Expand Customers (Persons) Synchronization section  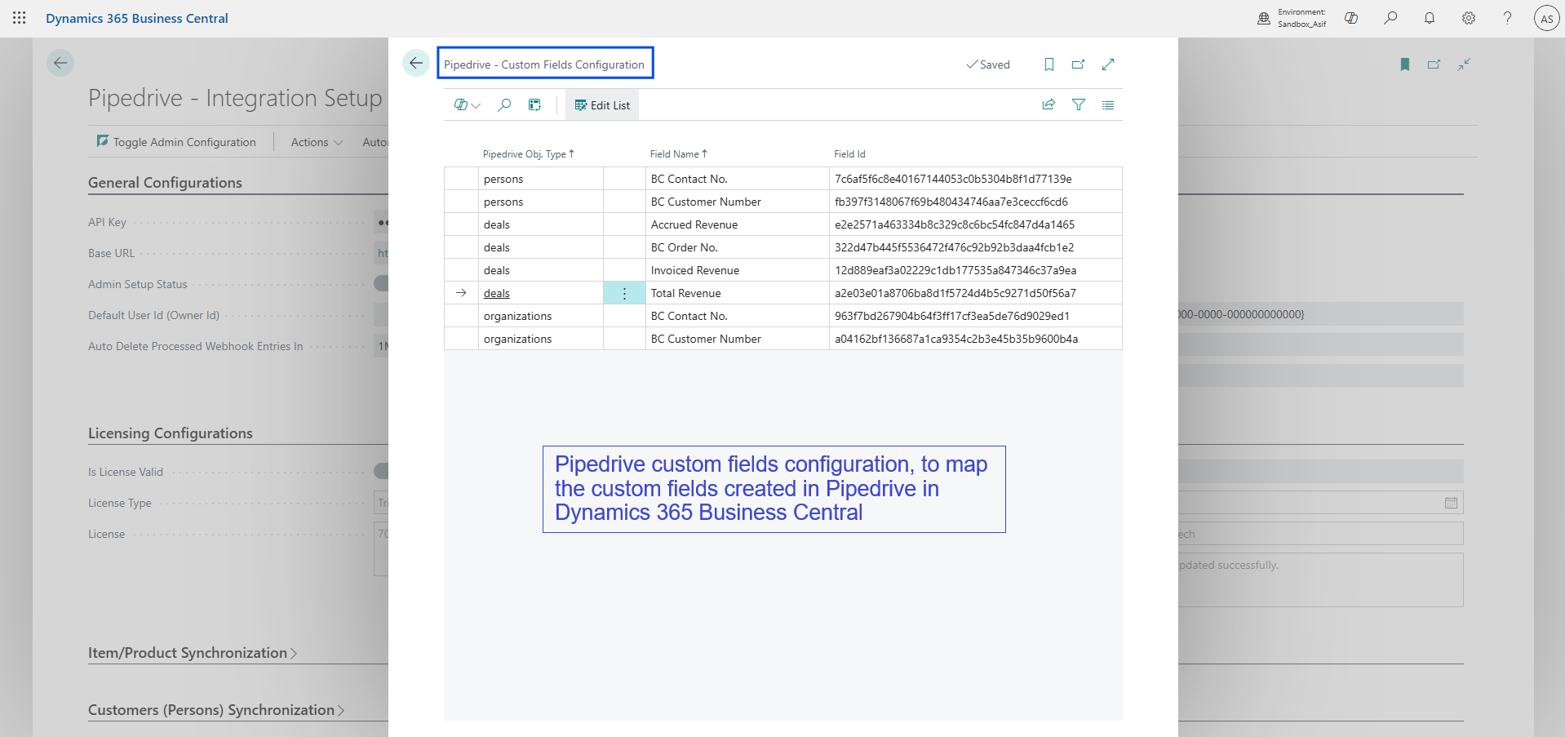pyautogui.click(x=216, y=710)
